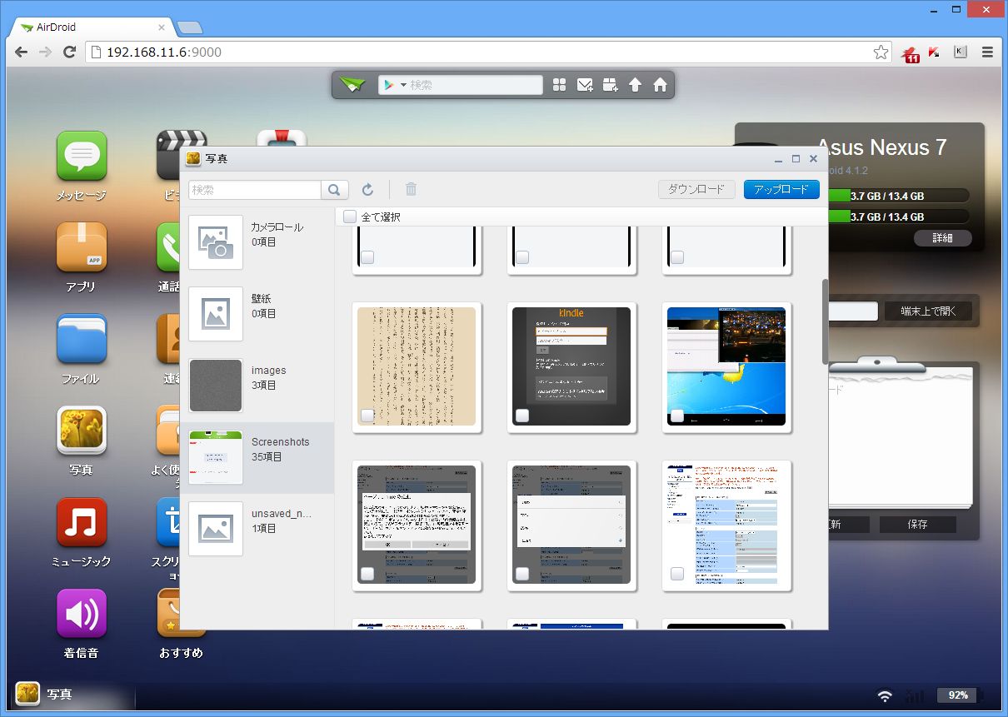Click the install app package icon
The image size is (1008, 717).
pos(610,85)
